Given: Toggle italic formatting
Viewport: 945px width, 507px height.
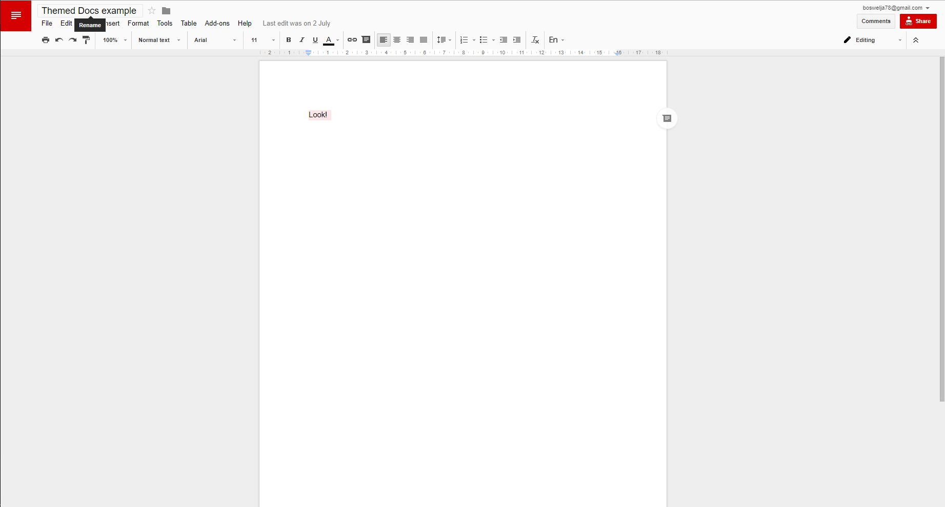Looking at the screenshot, I should pos(302,40).
